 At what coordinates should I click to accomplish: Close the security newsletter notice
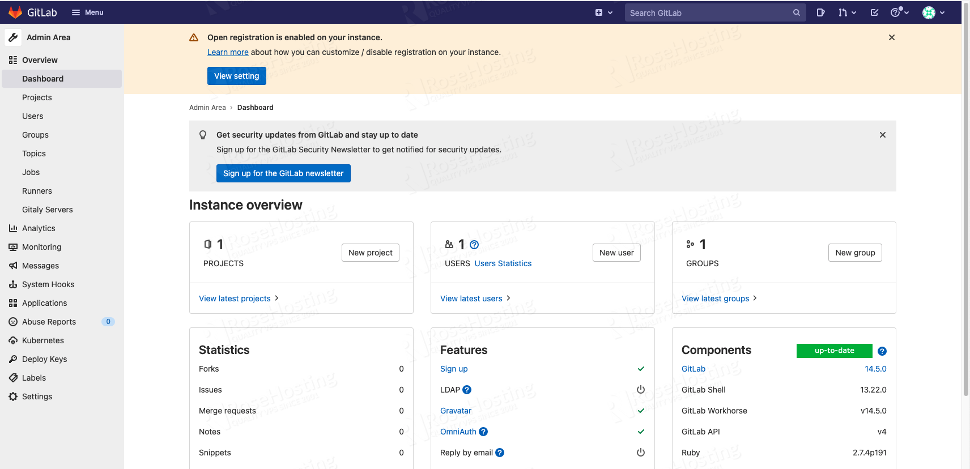point(882,135)
